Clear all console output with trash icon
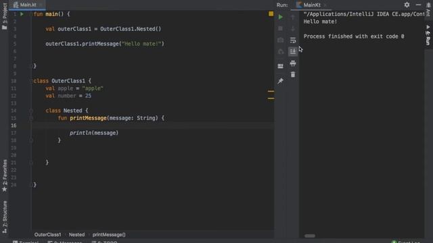Screen dimensions: 433x243 [x=293, y=75]
